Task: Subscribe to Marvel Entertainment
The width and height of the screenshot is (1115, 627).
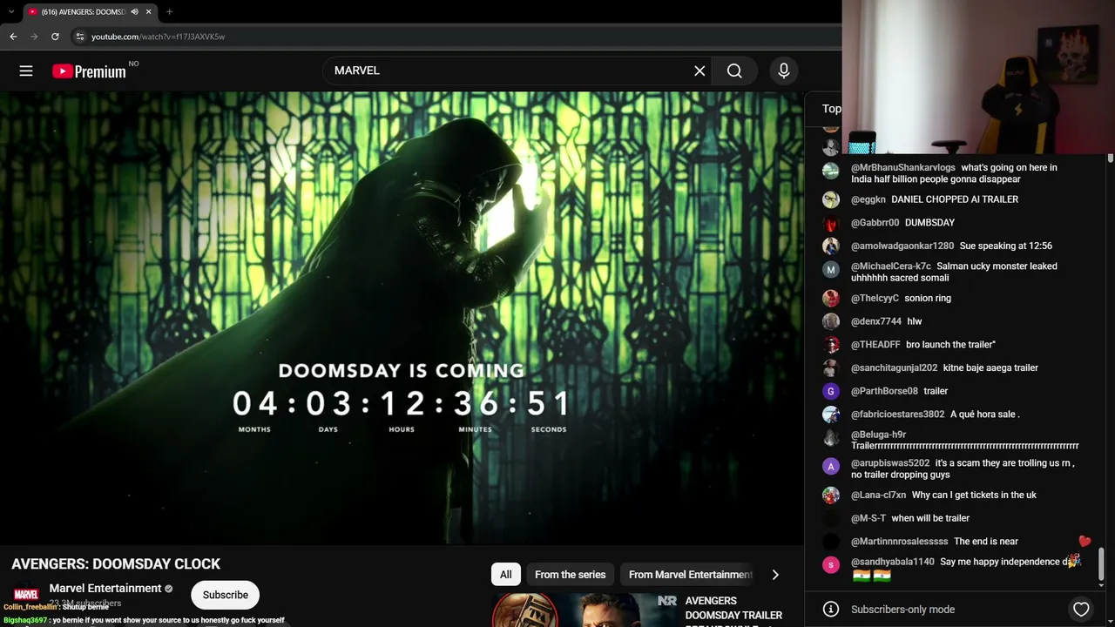Action: click(226, 595)
